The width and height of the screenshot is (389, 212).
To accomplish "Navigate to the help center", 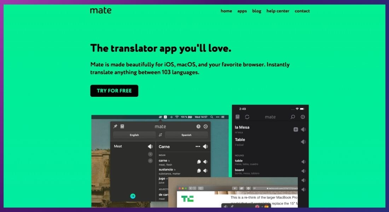I will point(278,11).
